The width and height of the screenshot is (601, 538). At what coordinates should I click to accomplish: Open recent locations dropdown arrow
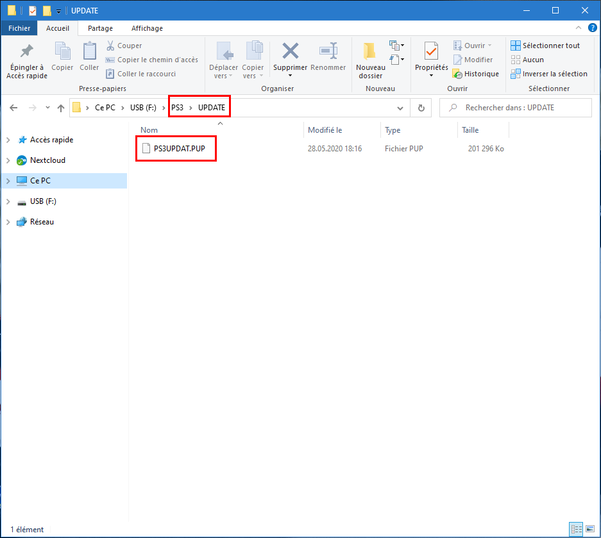click(x=47, y=108)
